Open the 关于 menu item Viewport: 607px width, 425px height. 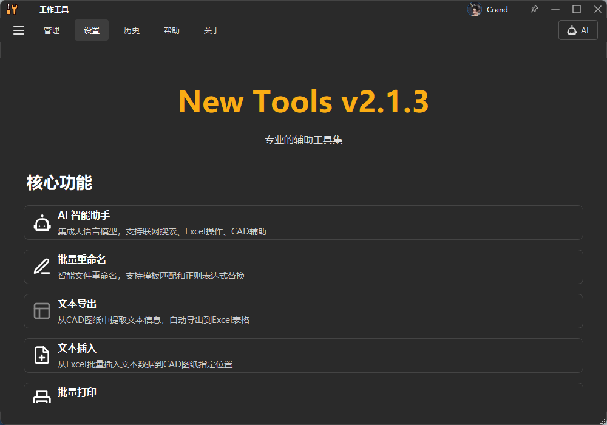[212, 30]
